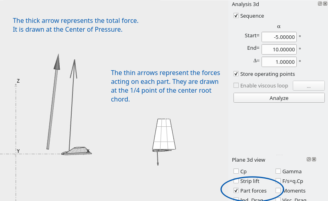Image resolution: width=328 pixels, height=201 pixels.
Task: Close the Plane 3d view panel
Action: coord(314,159)
